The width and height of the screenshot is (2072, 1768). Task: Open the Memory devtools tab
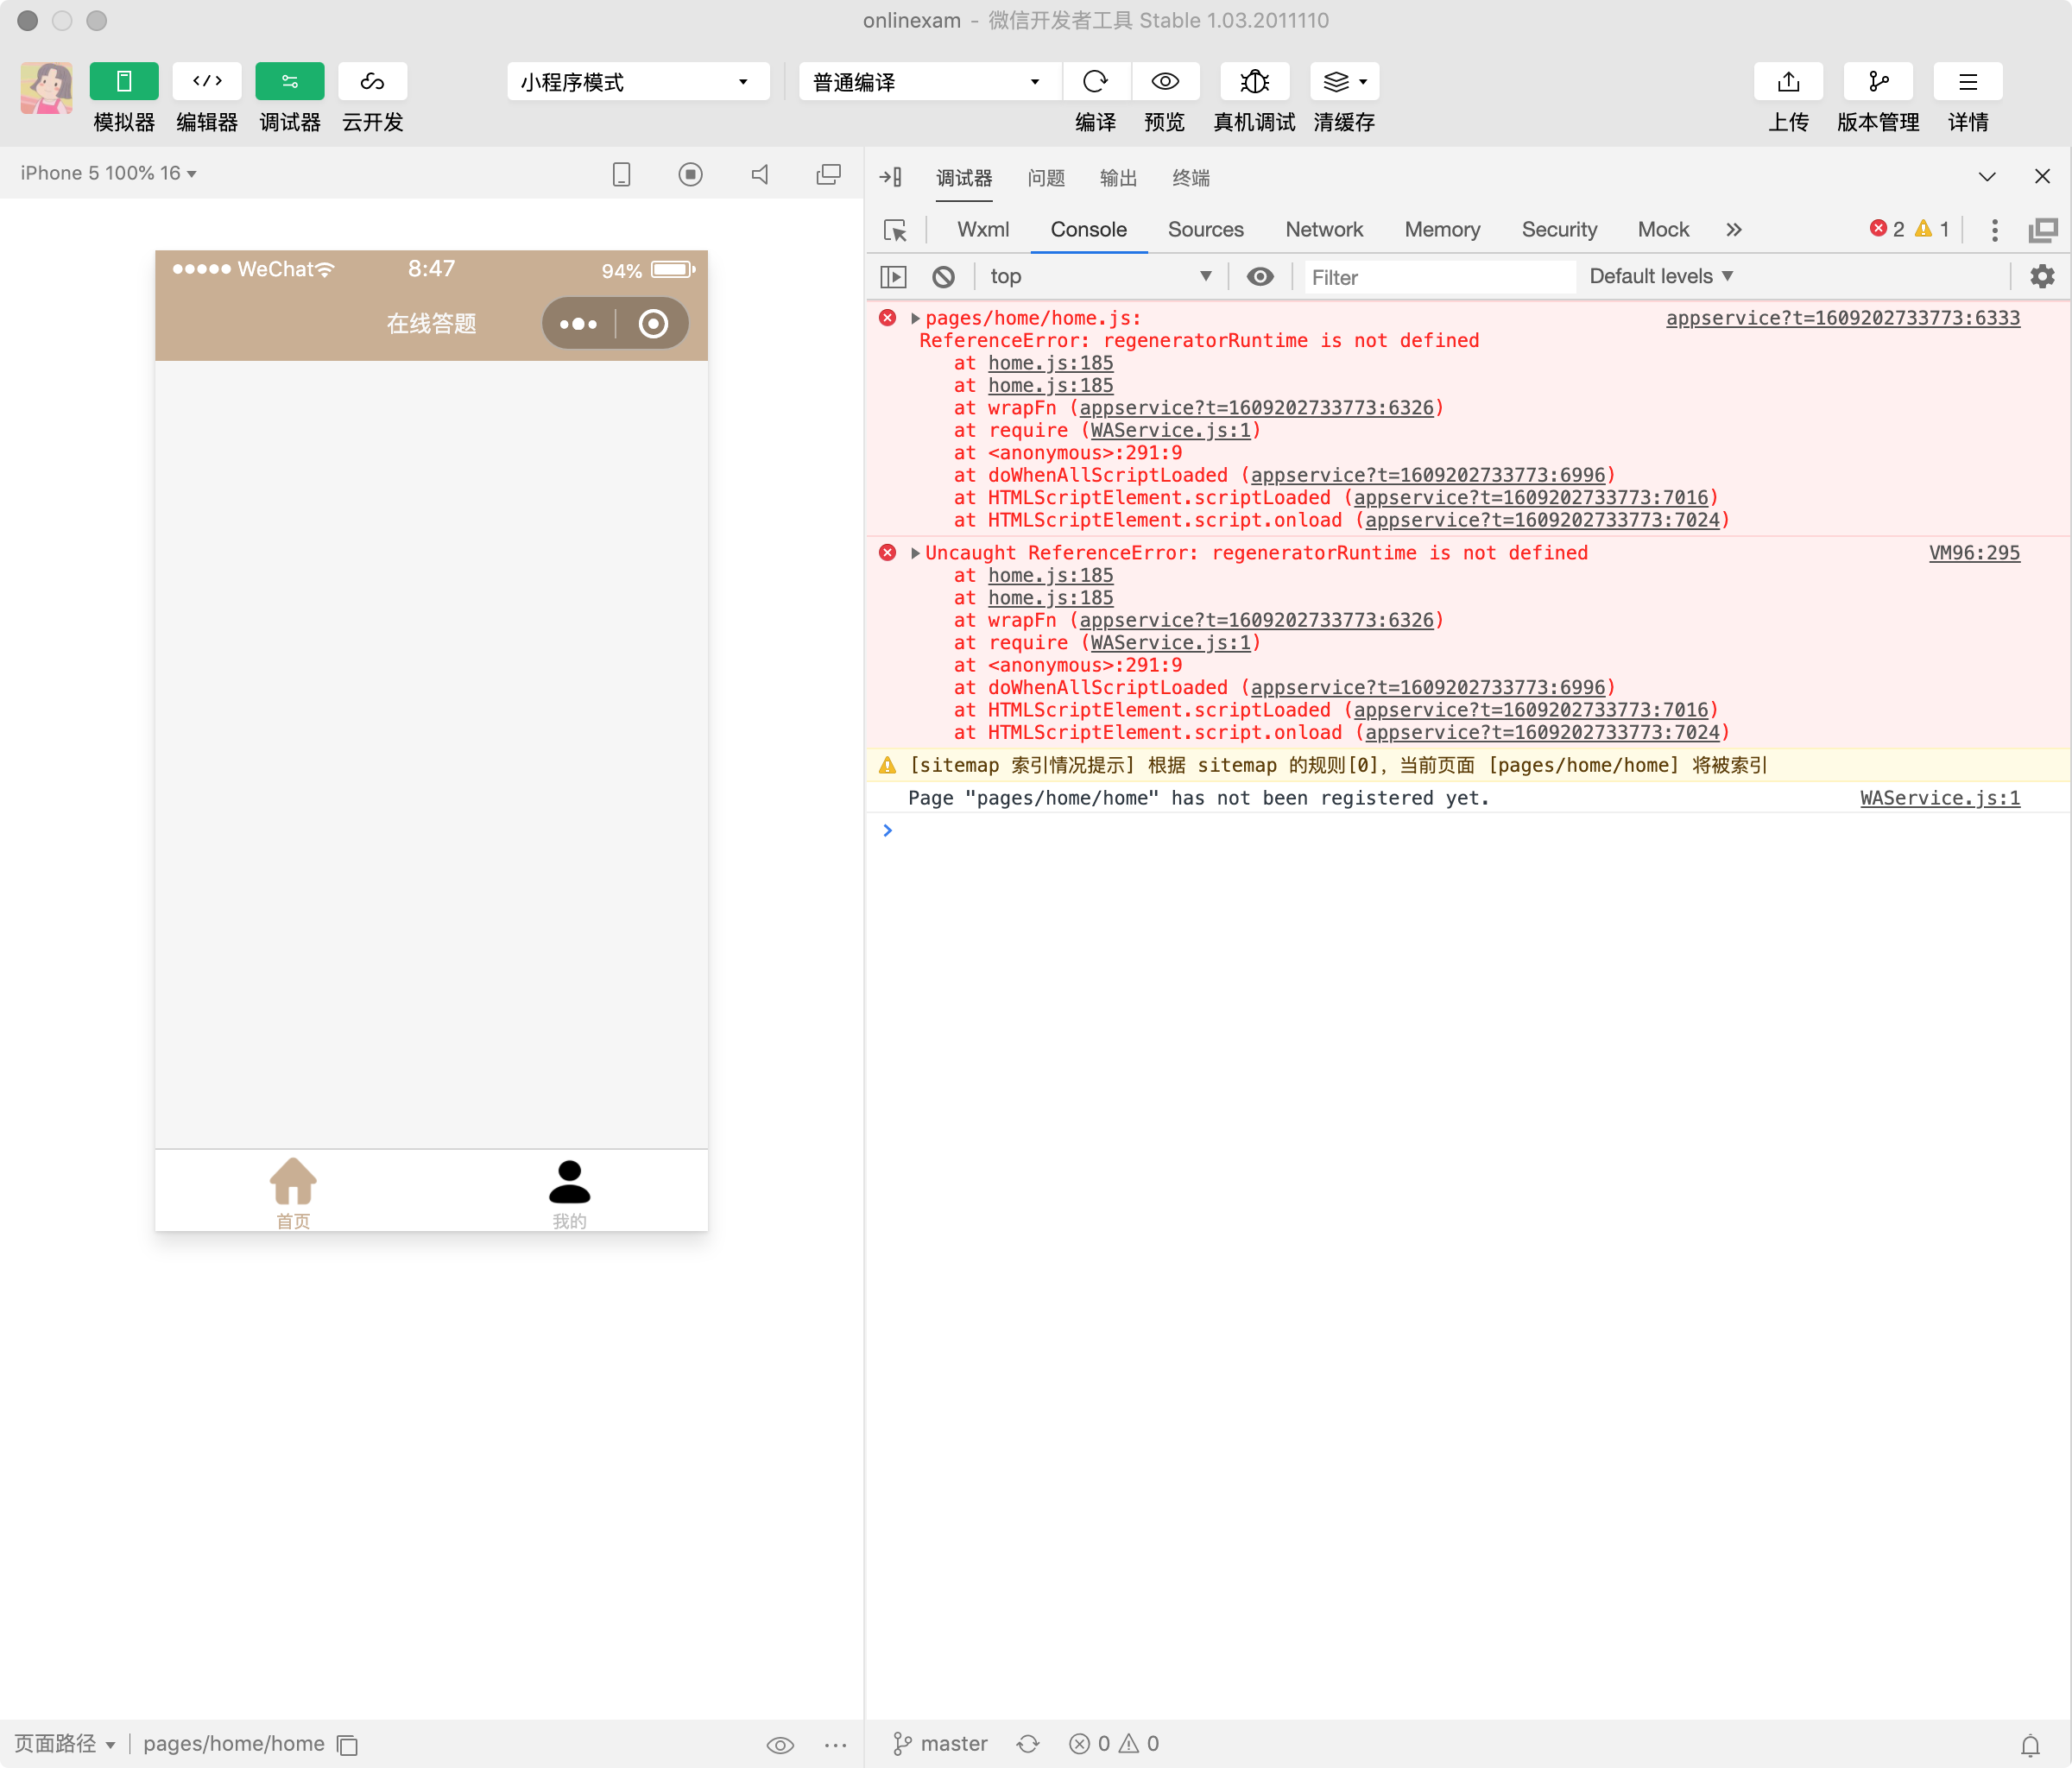point(1441,229)
